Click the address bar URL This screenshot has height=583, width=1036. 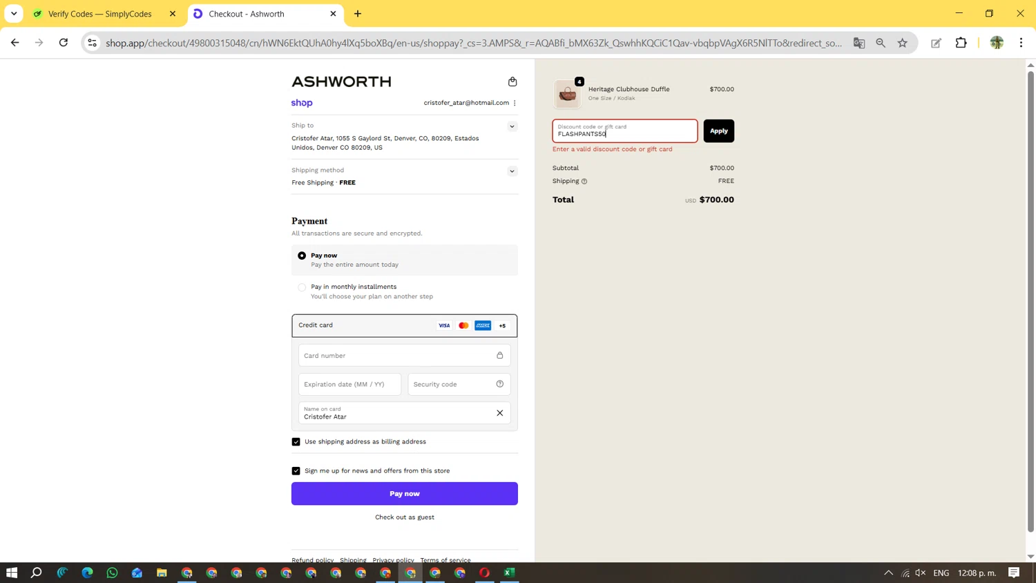click(474, 43)
